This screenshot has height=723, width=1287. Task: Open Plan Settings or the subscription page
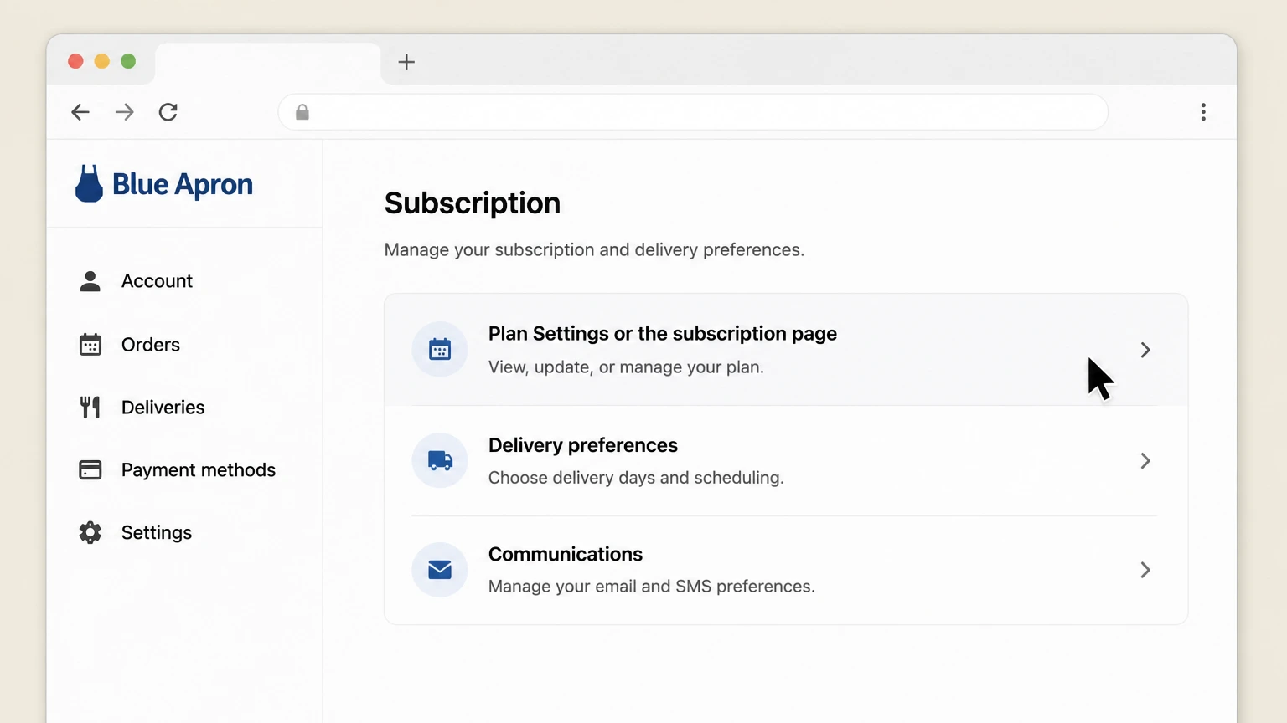point(786,350)
